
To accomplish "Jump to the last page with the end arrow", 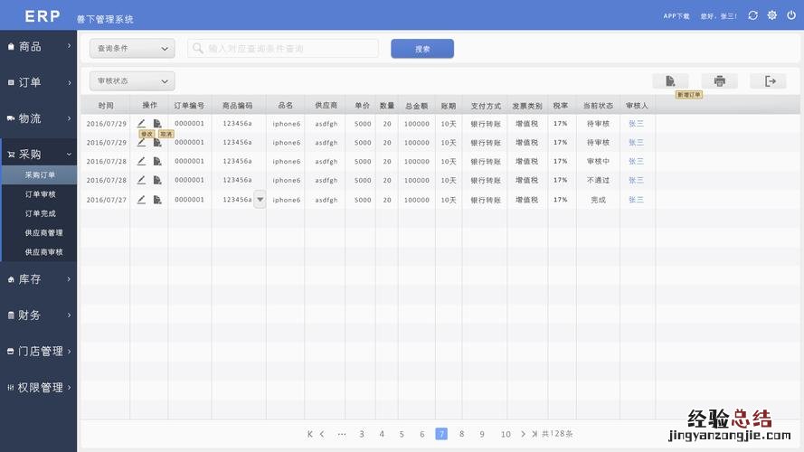I will 534,434.
